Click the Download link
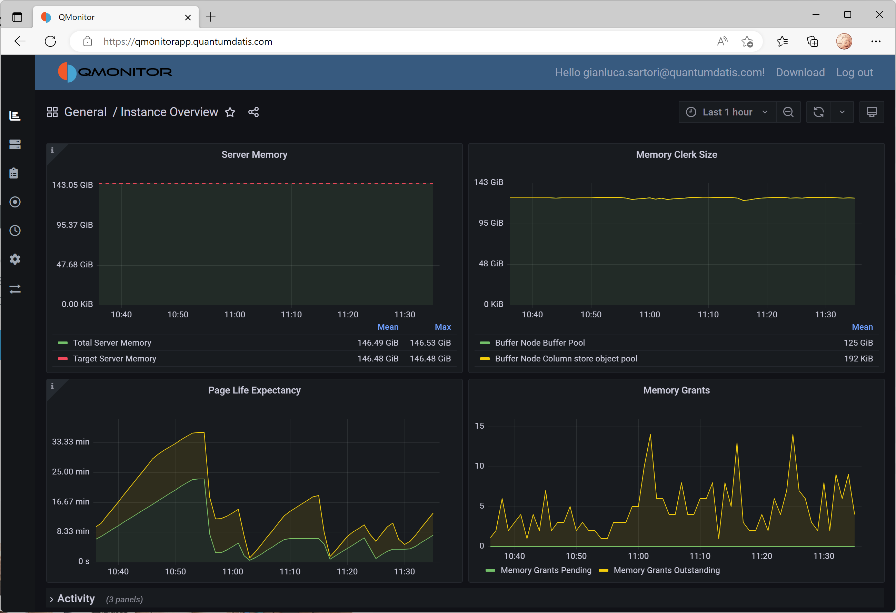 pyautogui.click(x=800, y=72)
